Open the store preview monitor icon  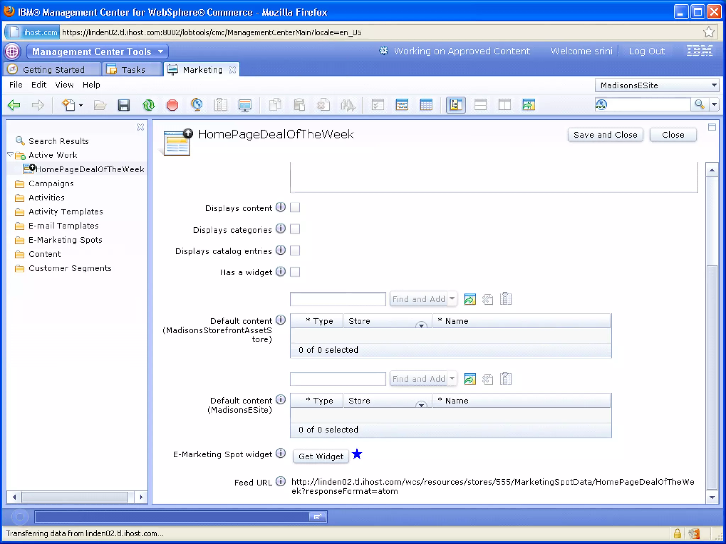click(245, 105)
